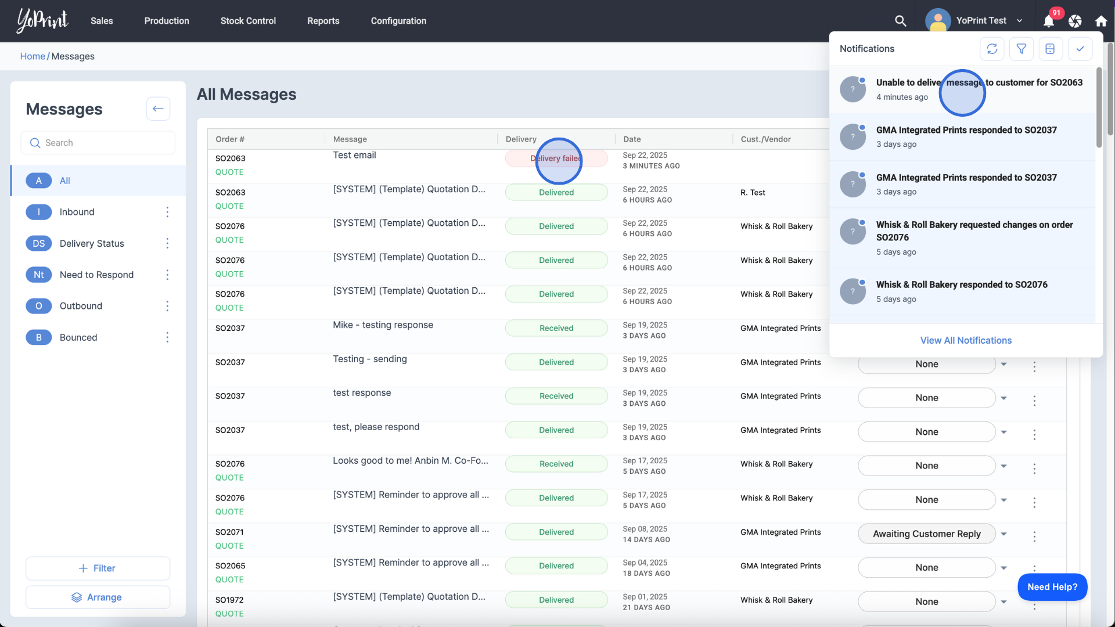
Task: Open the Stock Control menu
Action: (248, 21)
